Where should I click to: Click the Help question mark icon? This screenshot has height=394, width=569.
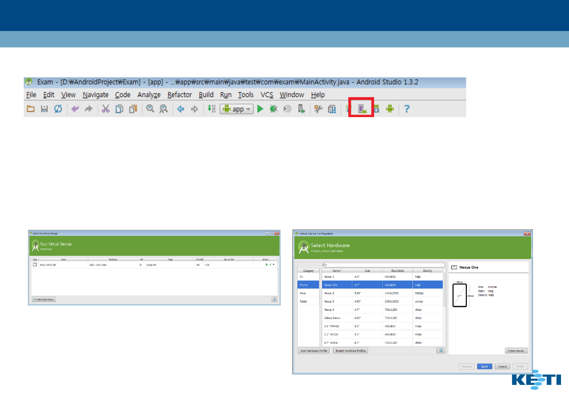point(407,109)
